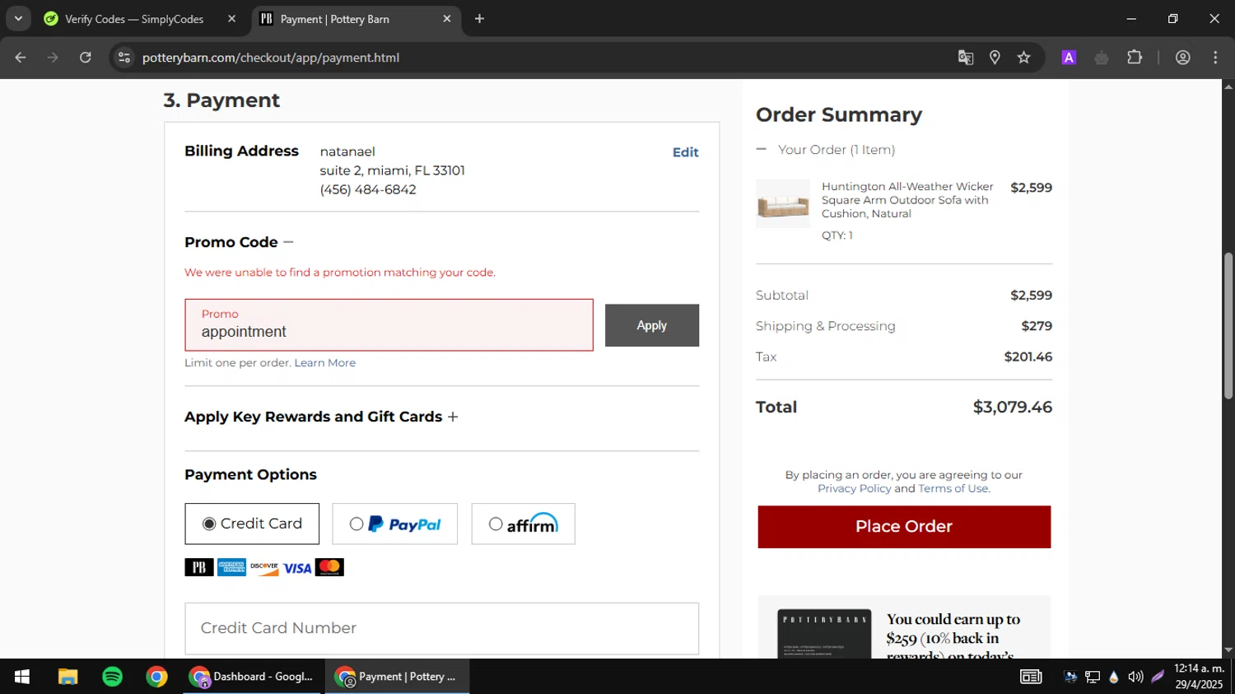This screenshot has height=694, width=1235.
Task: Click the Visa card logo
Action: click(297, 568)
